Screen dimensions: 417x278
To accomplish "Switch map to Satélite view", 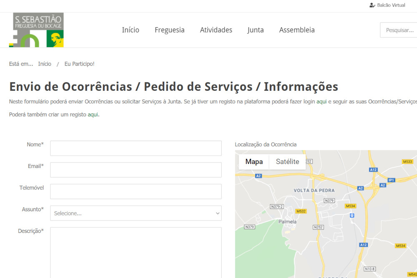I will [x=287, y=162].
